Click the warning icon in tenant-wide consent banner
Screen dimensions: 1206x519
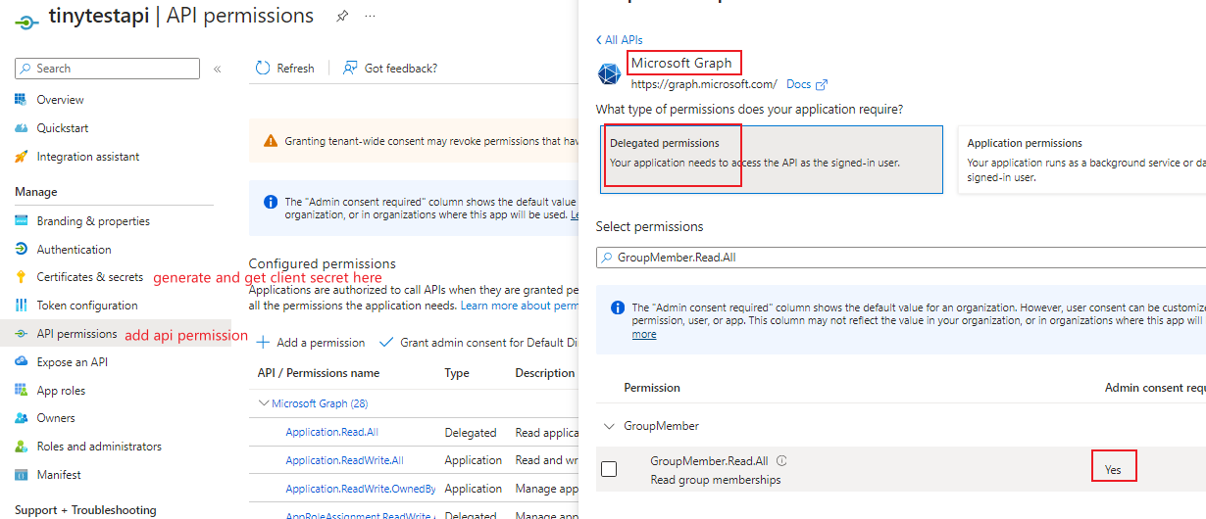coord(271,141)
